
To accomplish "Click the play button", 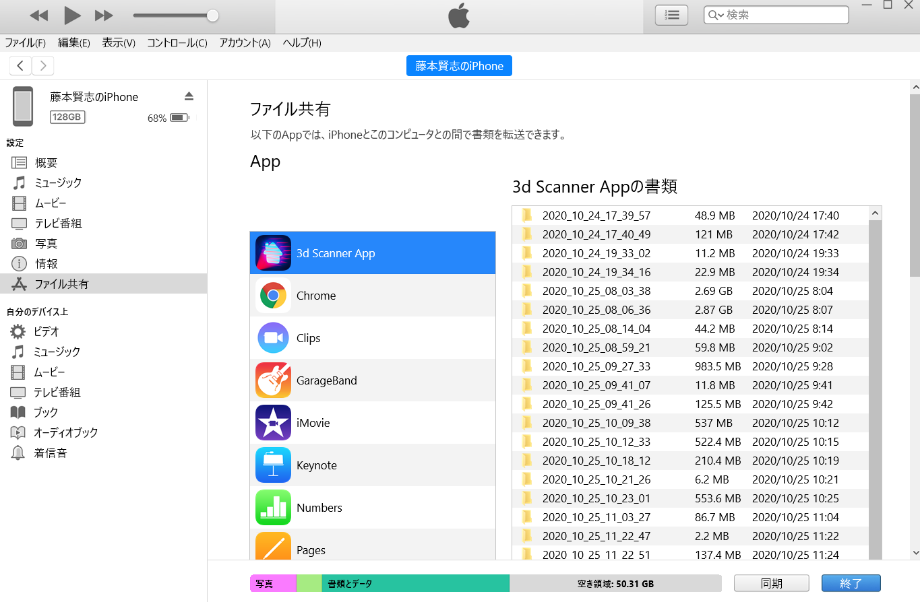I will click(x=71, y=15).
